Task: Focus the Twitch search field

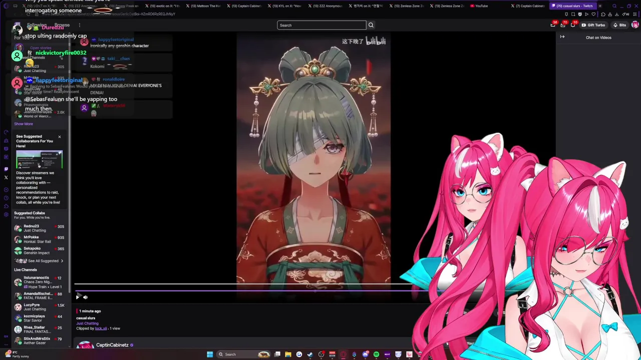Action: [322, 25]
